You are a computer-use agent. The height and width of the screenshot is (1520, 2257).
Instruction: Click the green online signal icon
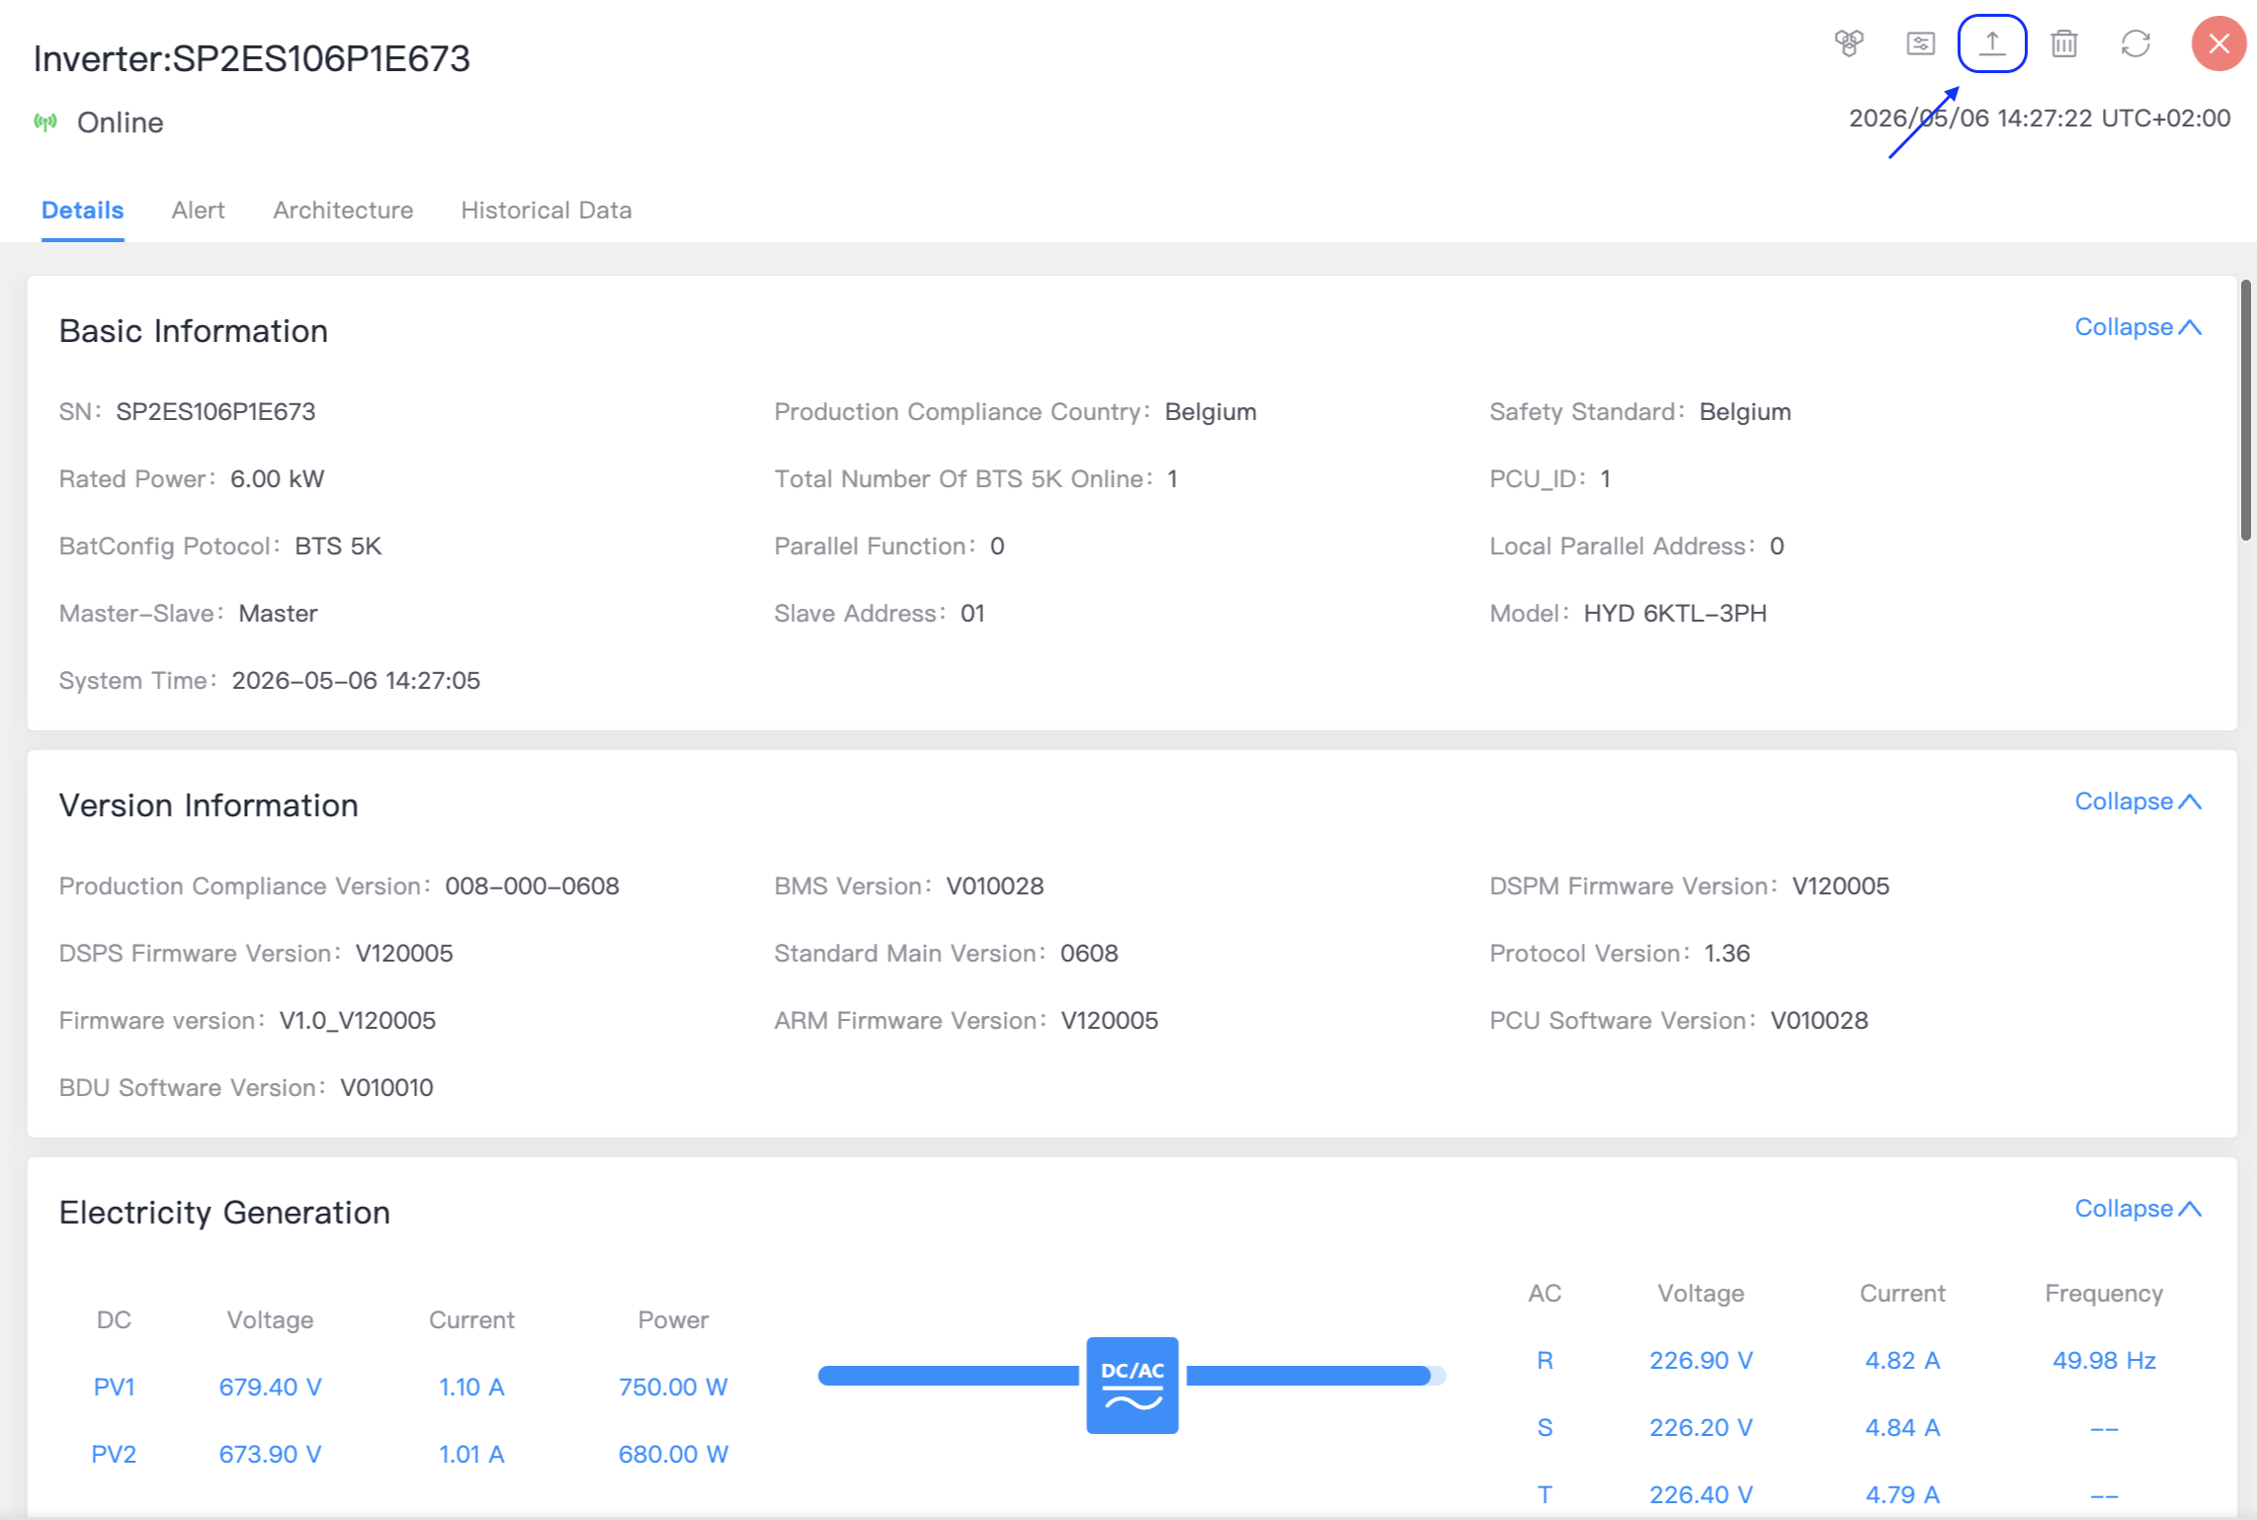(x=45, y=122)
